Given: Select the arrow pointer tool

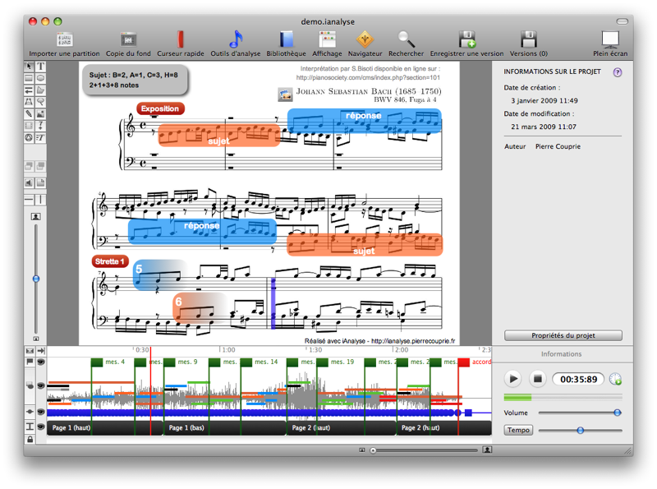Looking at the screenshot, I should (x=29, y=67).
